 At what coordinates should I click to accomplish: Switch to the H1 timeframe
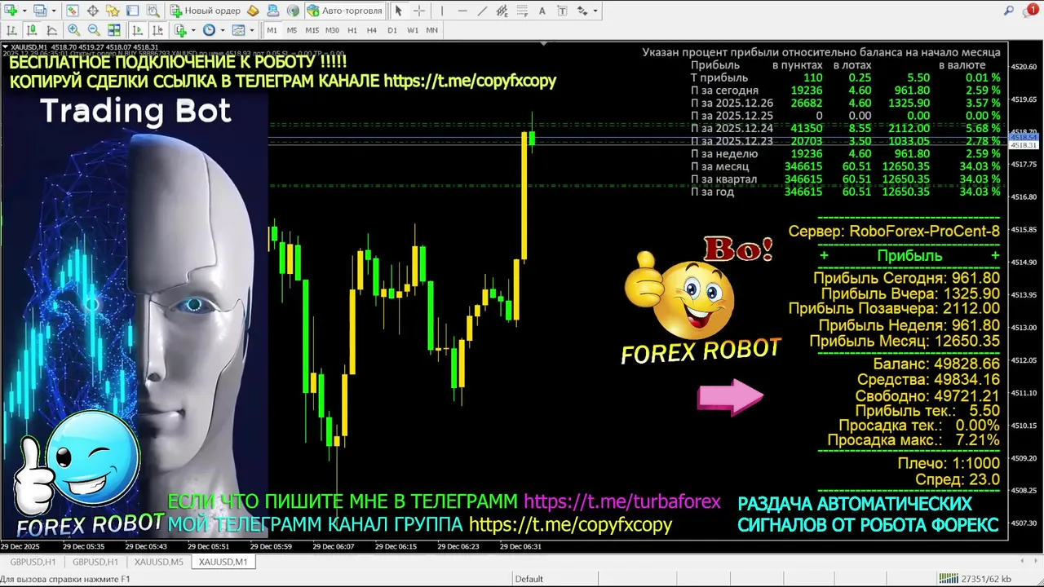coord(352,30)
